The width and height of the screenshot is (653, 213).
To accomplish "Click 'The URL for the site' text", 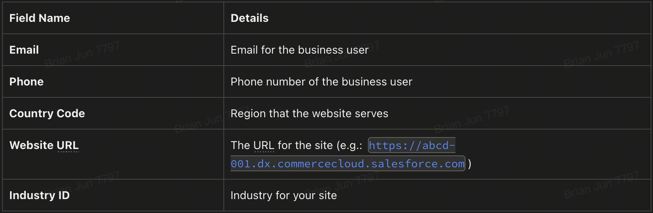I will (x=281, y=145).
